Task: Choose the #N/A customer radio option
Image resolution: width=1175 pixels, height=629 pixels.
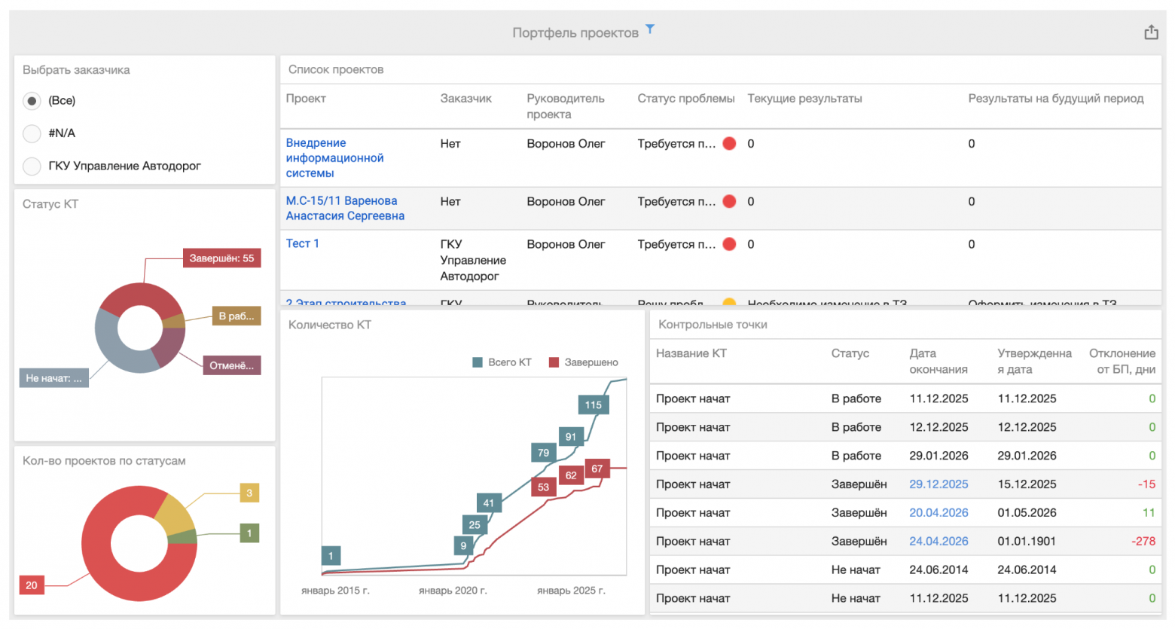Action: pos(32,133)
